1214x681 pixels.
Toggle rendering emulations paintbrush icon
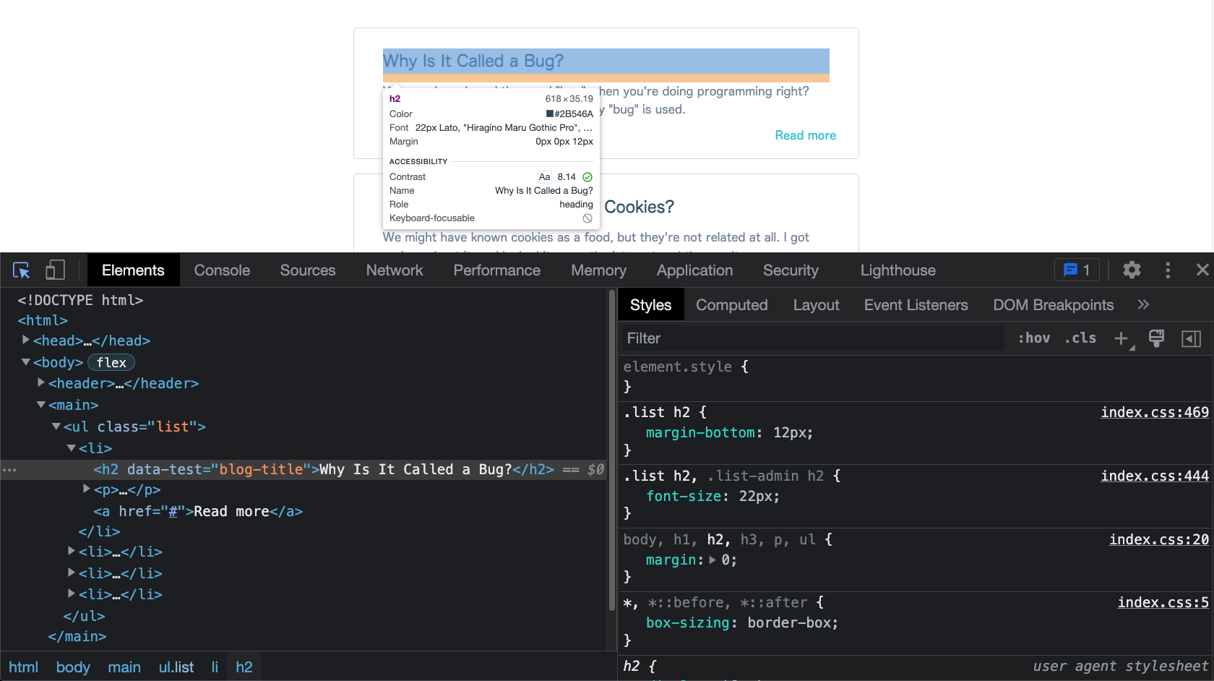tap(1156, 338)
